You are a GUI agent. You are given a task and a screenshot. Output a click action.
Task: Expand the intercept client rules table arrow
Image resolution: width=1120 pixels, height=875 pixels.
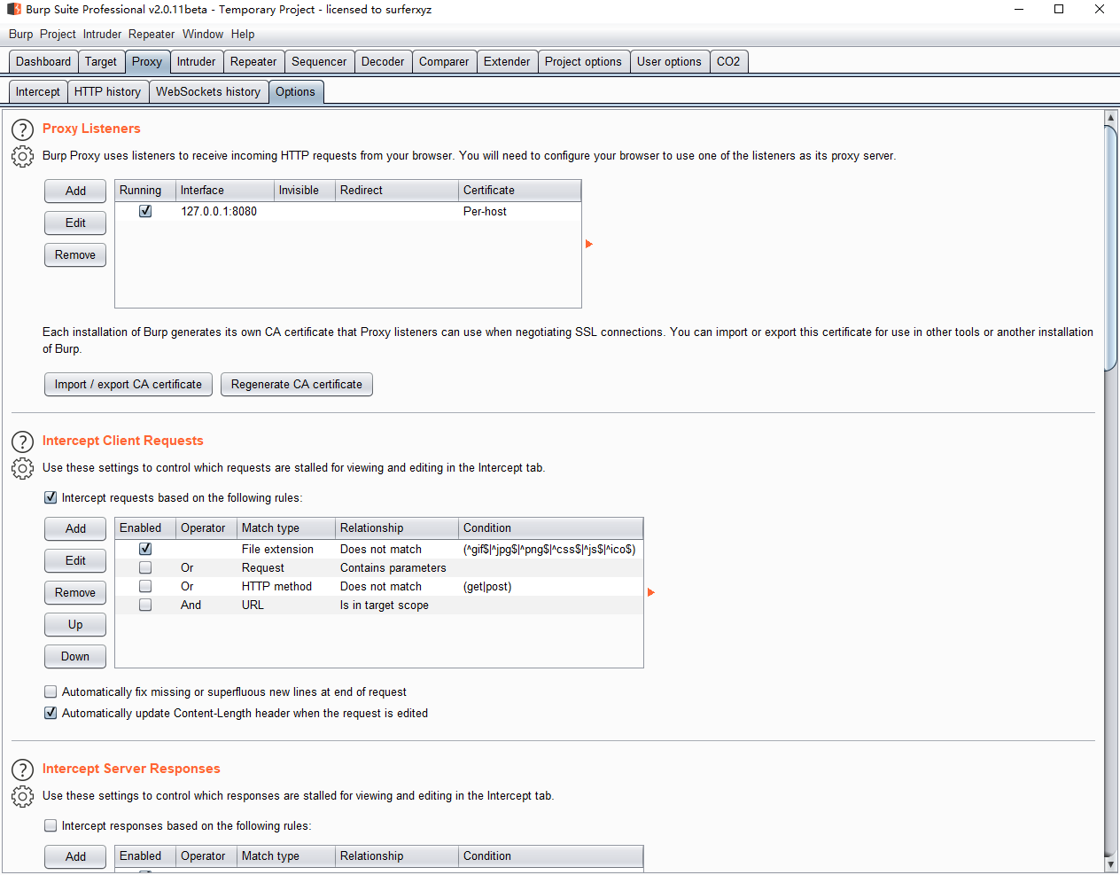(x=651, y=592)
